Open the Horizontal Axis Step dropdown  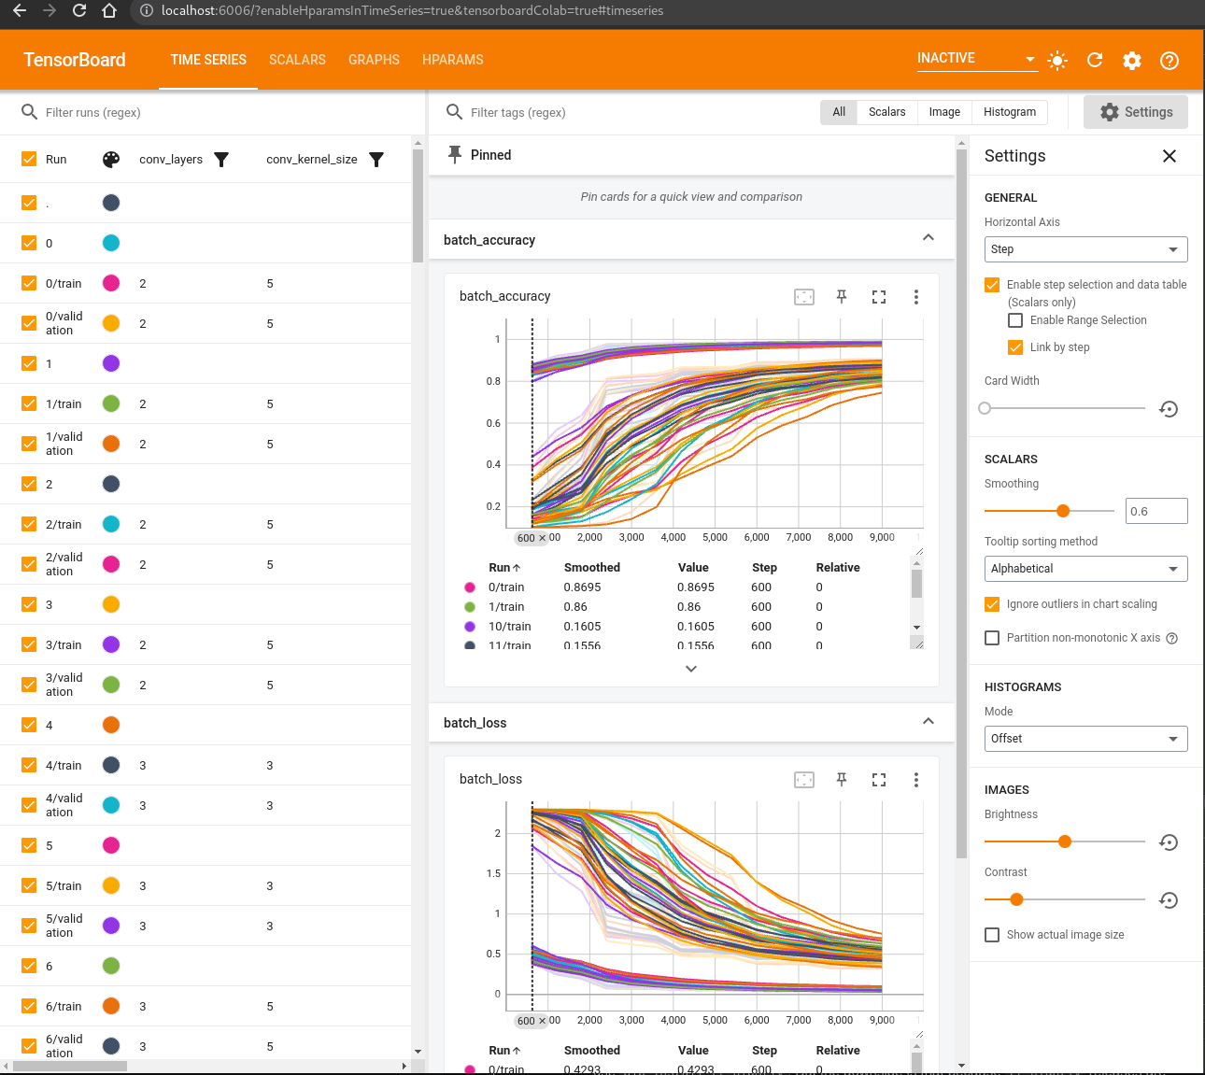pyautogui.click(x=1085, y=249)
